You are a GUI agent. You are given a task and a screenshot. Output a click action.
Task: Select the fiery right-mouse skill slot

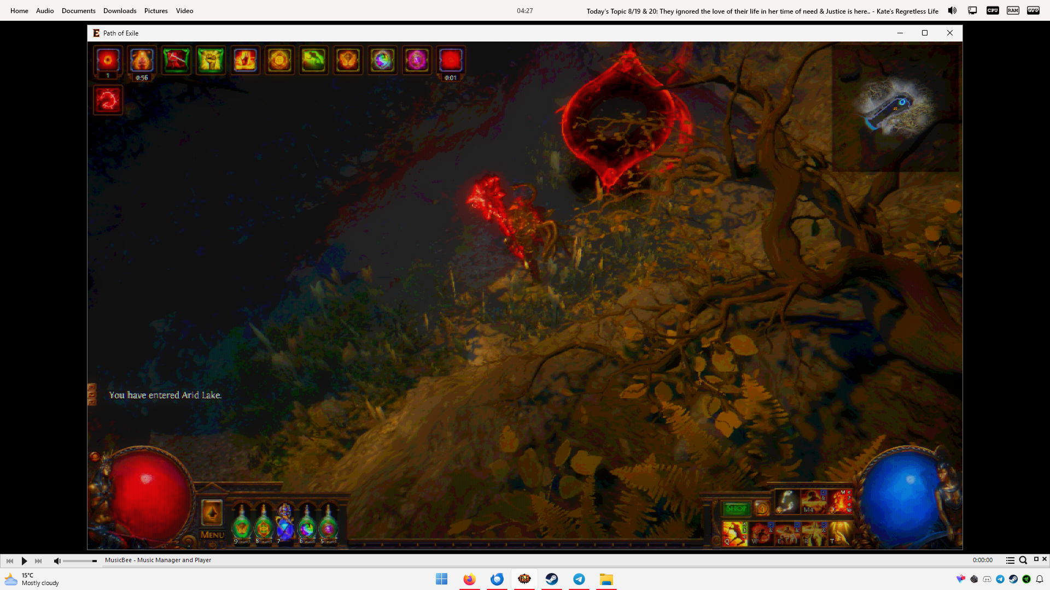840,501
